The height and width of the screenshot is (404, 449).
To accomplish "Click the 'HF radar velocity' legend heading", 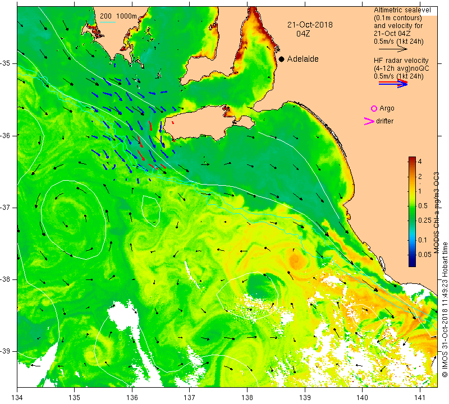I will [x=401, y=61].
